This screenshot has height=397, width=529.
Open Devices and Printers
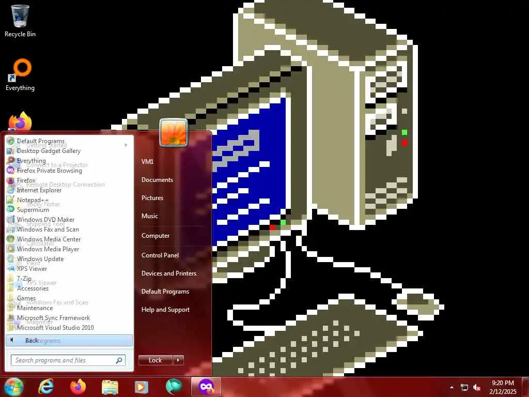tap(169, 273)
